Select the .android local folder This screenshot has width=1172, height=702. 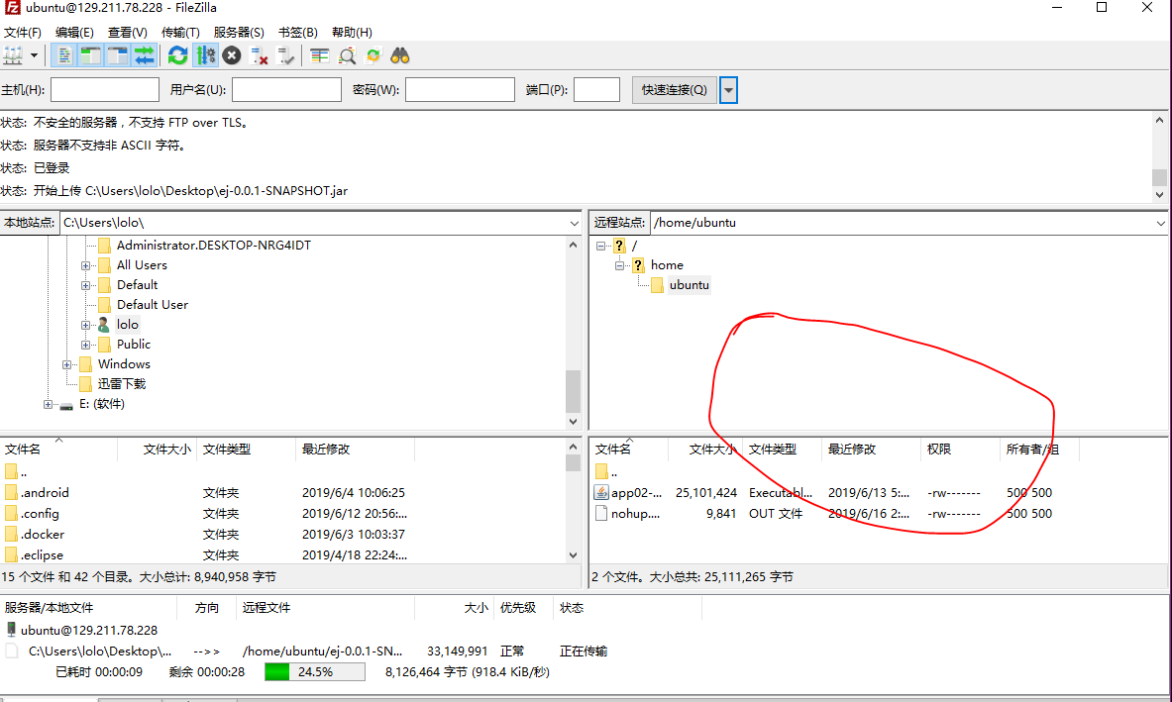45,493
